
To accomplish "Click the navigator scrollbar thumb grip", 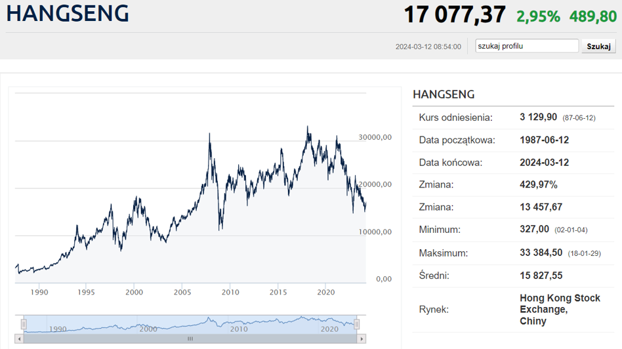I will pos(190,339).
